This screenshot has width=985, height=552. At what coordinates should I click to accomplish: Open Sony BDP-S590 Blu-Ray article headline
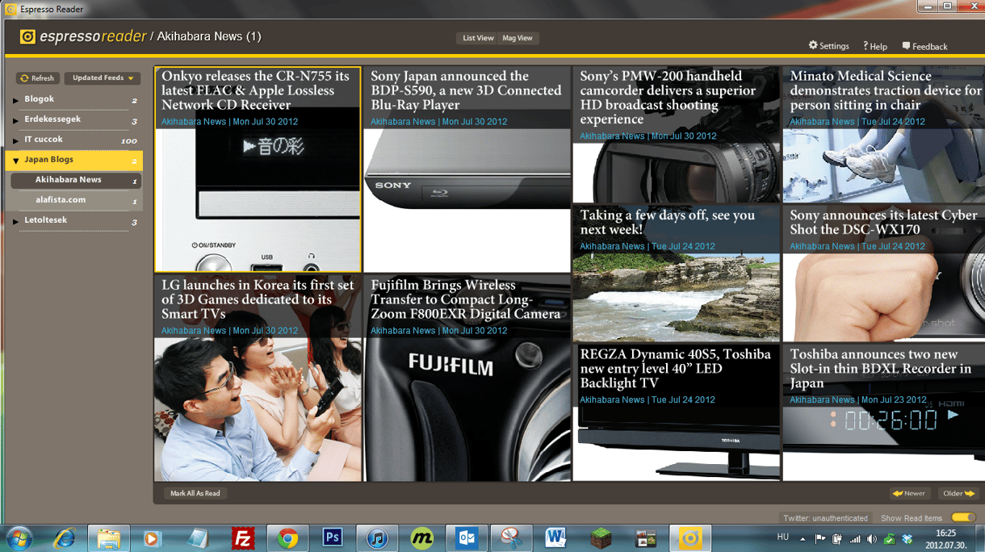tap(466, 90)
